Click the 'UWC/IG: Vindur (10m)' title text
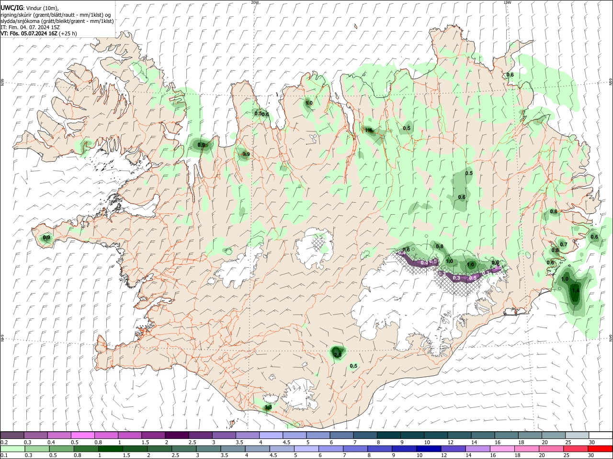Screen dimensions: 613x459 (29, 8)
